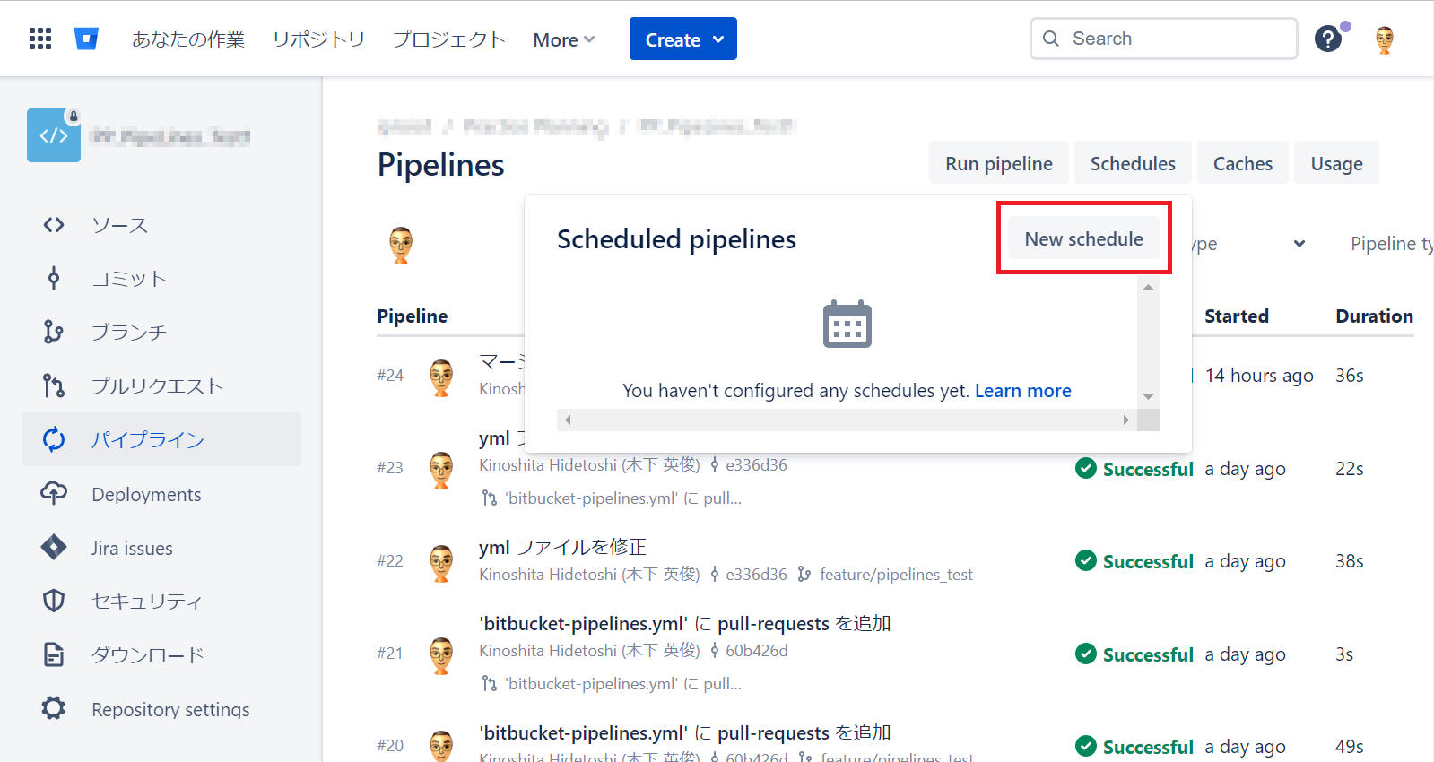Click the コミット commits icon in sidebar
Viewport: 1434px width, 762px height.
54,279
